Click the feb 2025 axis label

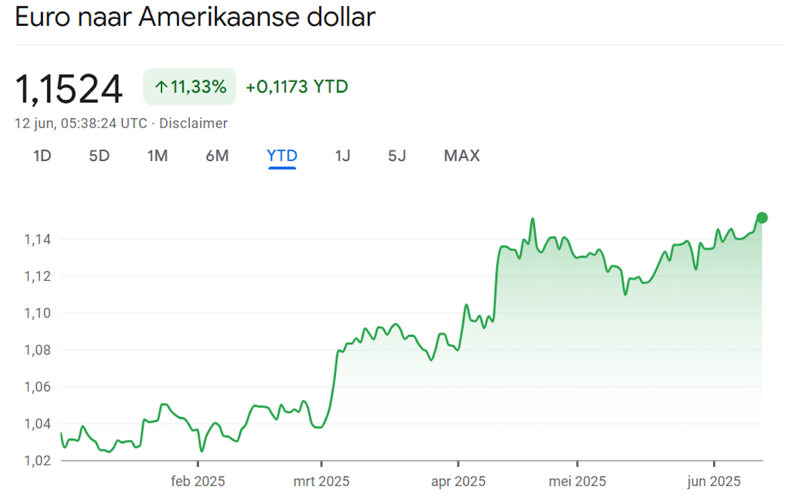click(x=198, y=481)
